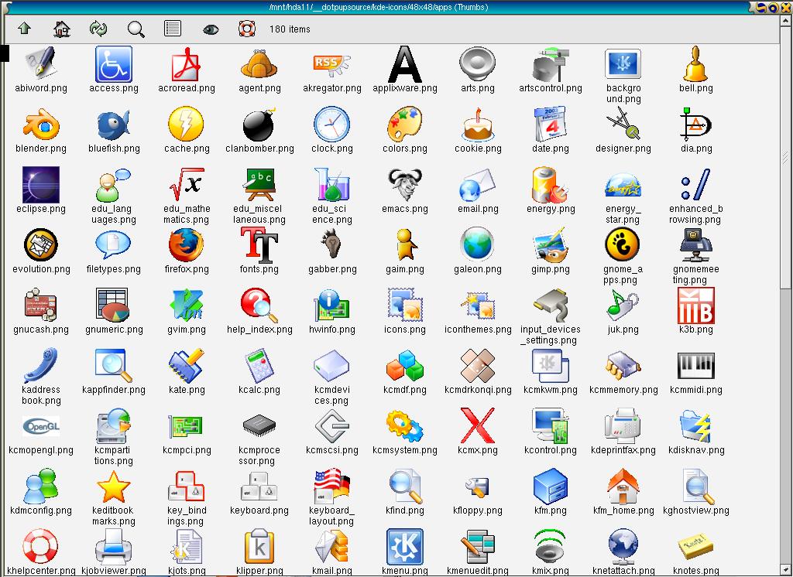Select the firefox.png icon
793x577 pixels.
[x=187, y=245]
